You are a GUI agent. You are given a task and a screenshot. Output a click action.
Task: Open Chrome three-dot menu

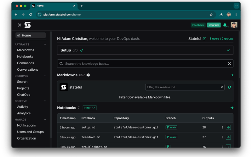[x=236, y=14]
